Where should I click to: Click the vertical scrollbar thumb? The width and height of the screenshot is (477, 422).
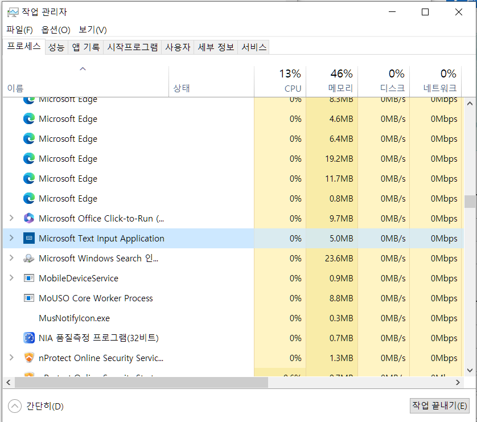[x=470, y=202]
